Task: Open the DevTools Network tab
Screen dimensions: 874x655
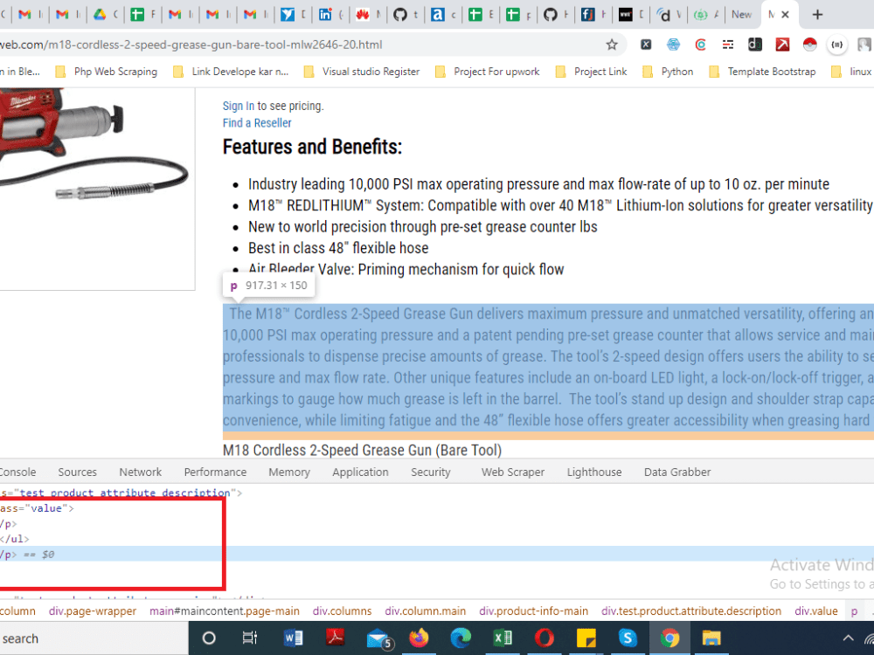Action: click(141, 472)
